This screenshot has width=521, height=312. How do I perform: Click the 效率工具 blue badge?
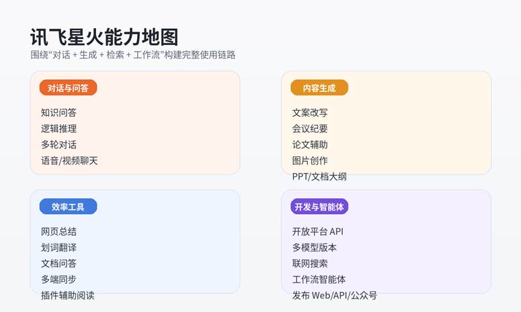tap(68, 207)
